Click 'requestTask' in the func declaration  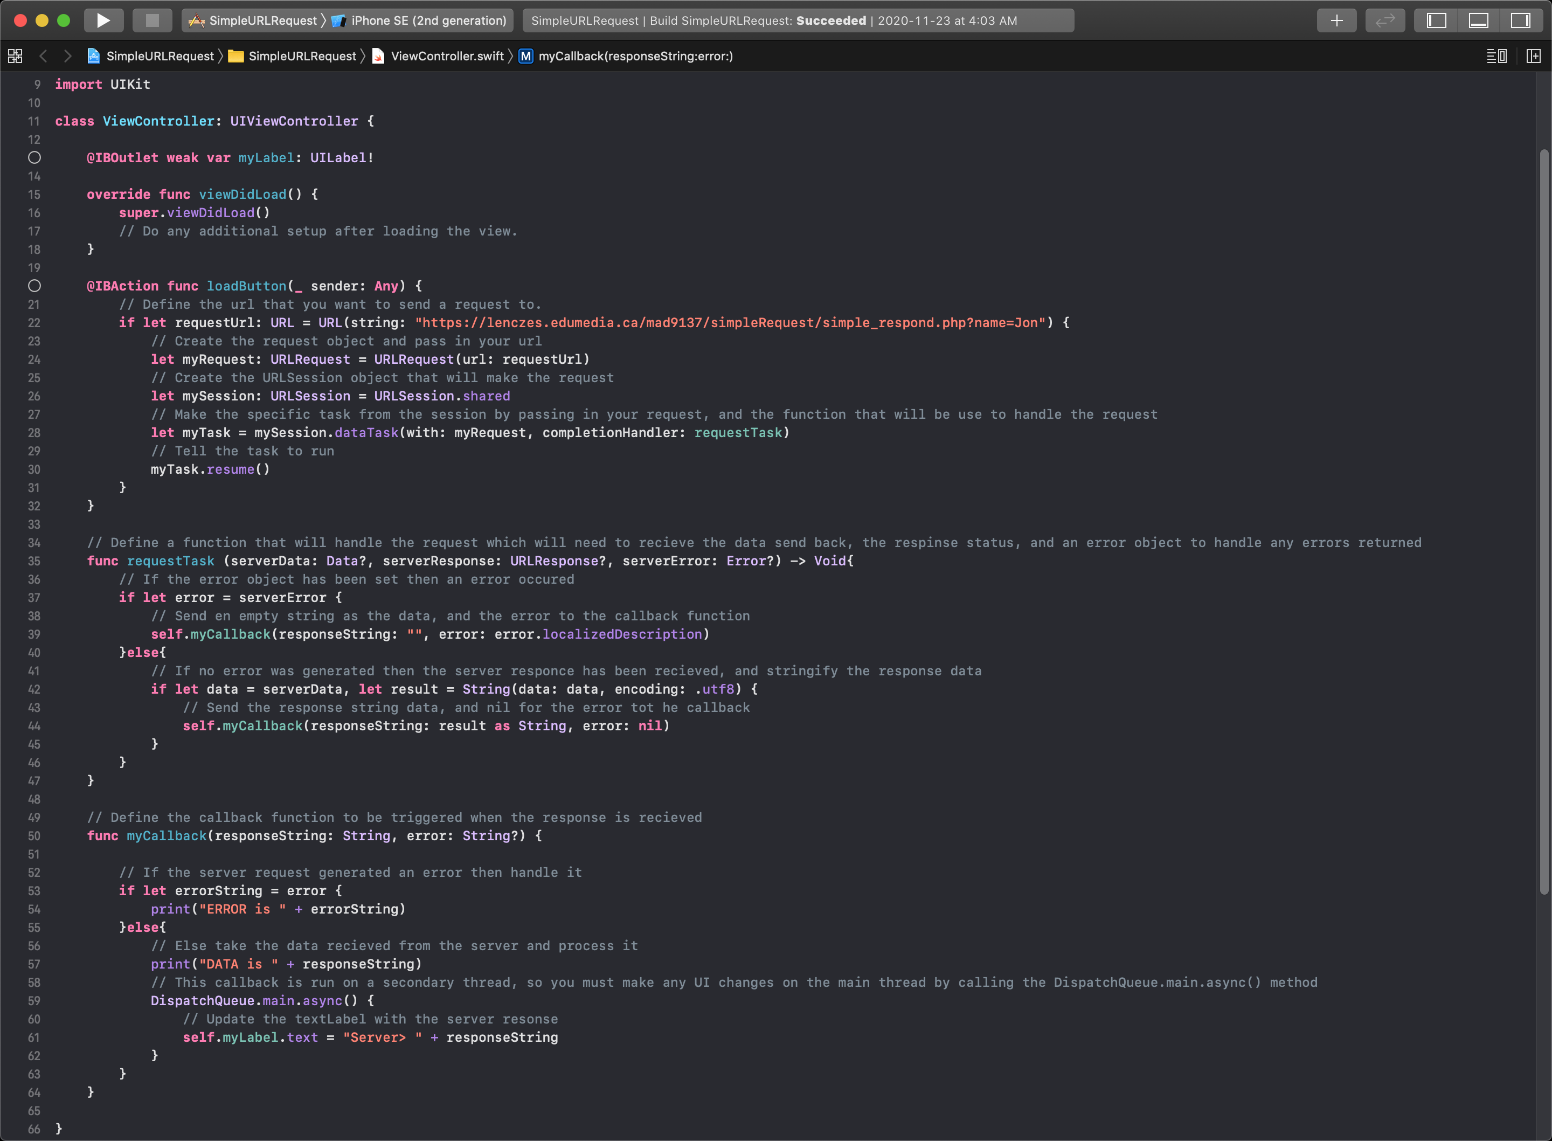pyautogui.click(x=170, y=561)
